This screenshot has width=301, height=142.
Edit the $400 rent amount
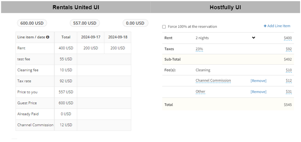click(288, 38)
